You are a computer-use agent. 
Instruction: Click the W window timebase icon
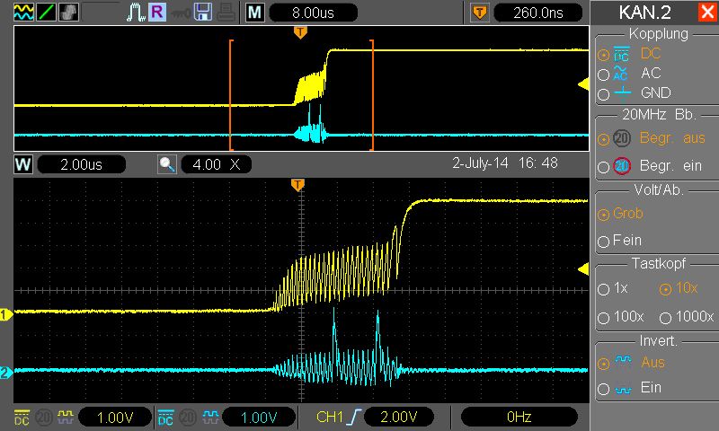pos(23,164)
